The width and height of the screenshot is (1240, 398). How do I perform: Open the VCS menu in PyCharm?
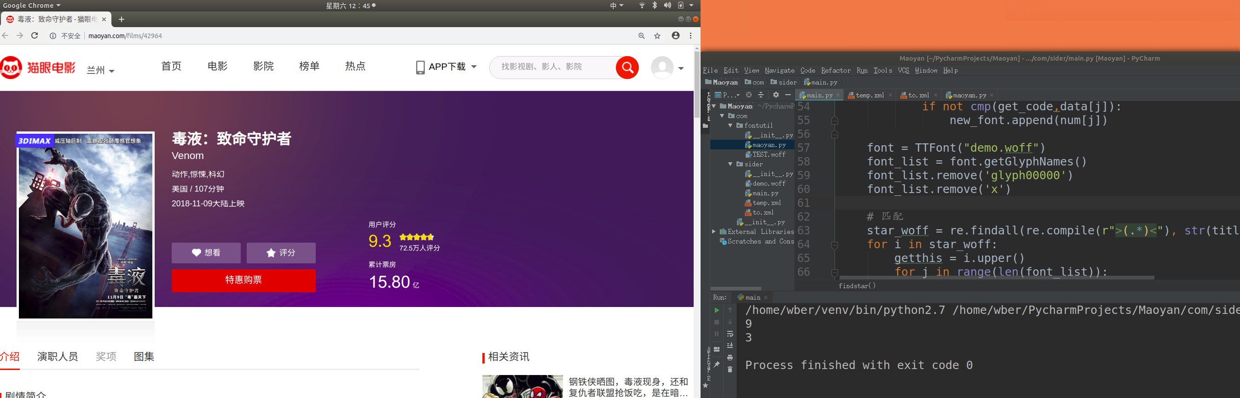point(904,70)
